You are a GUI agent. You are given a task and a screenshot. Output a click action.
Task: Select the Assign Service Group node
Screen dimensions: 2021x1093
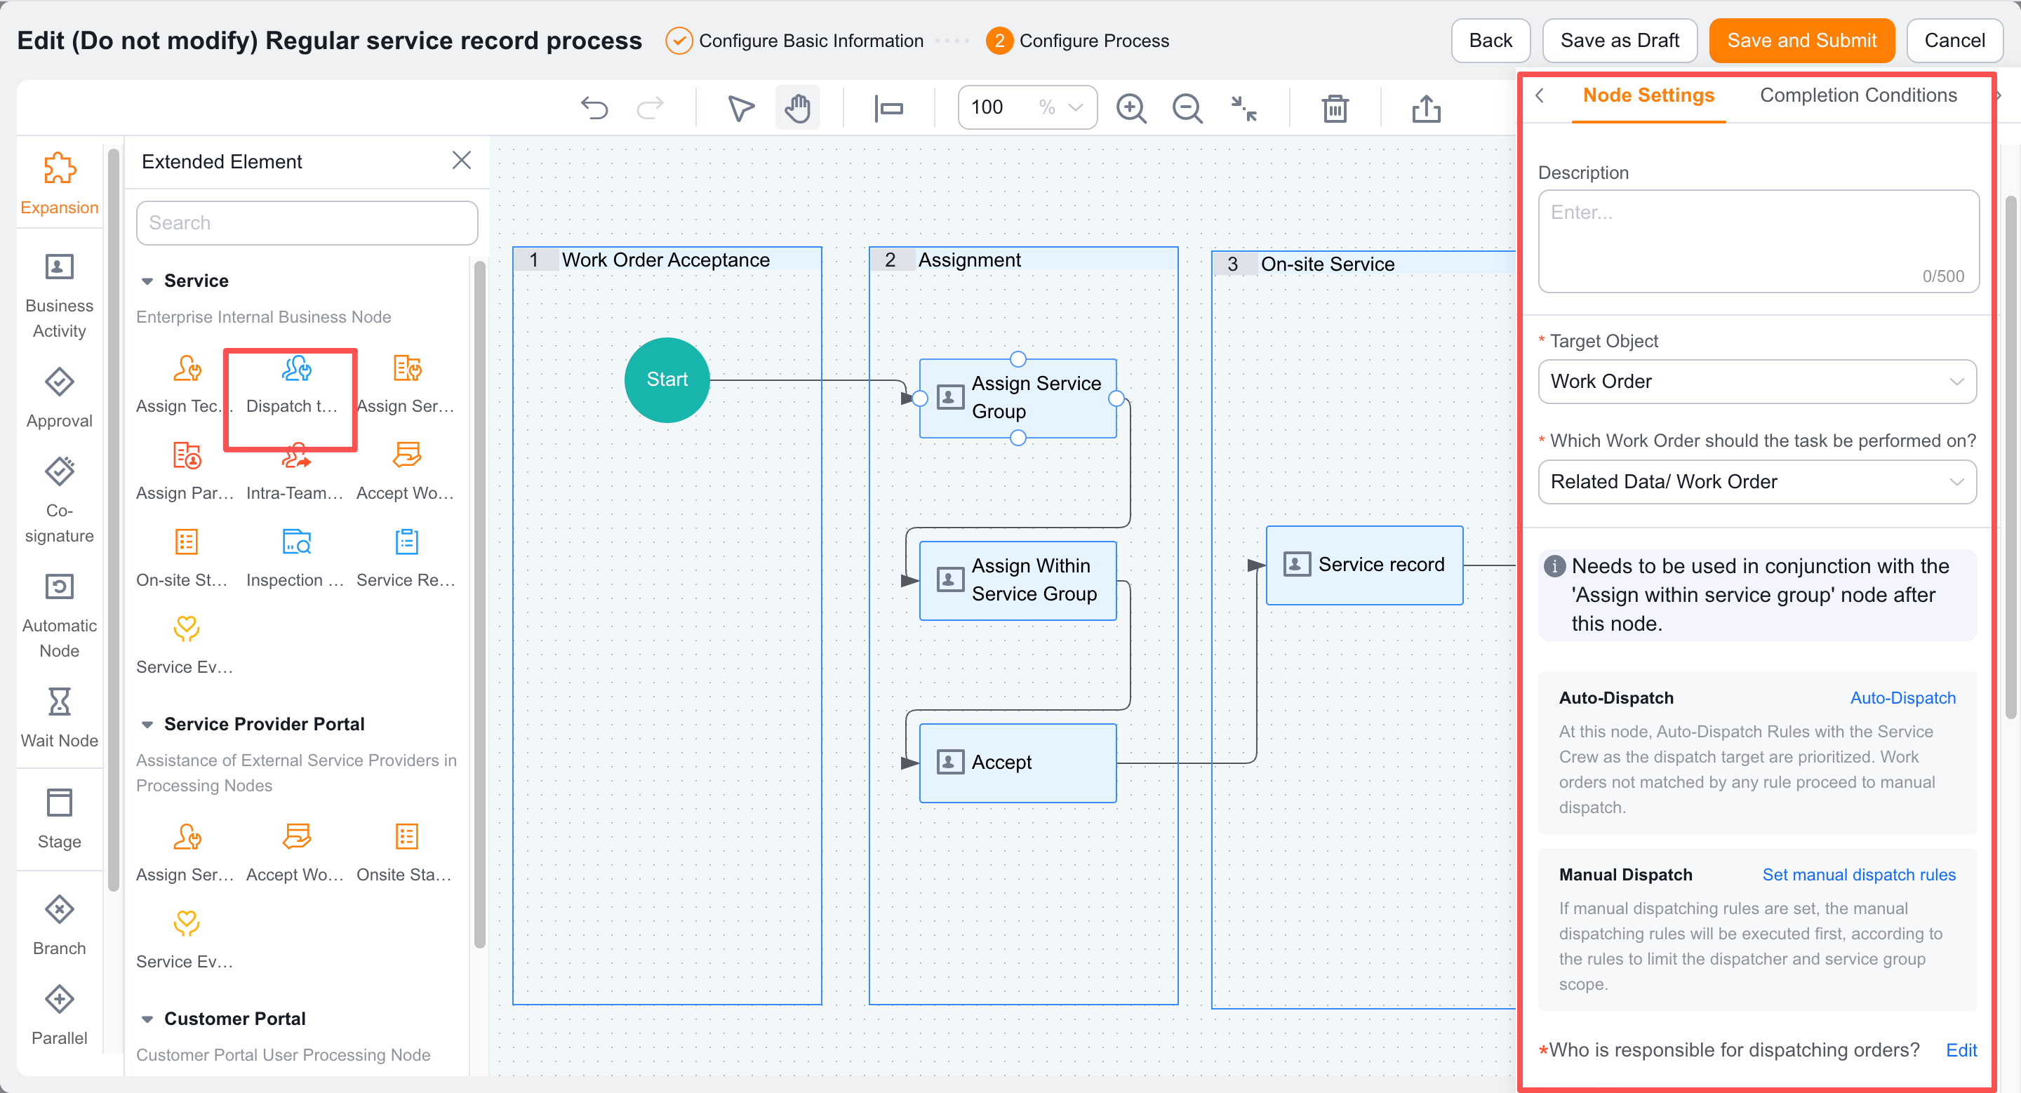1018,398
